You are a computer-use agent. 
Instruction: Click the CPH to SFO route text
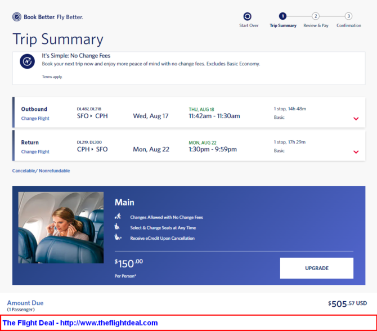point(92,149)
